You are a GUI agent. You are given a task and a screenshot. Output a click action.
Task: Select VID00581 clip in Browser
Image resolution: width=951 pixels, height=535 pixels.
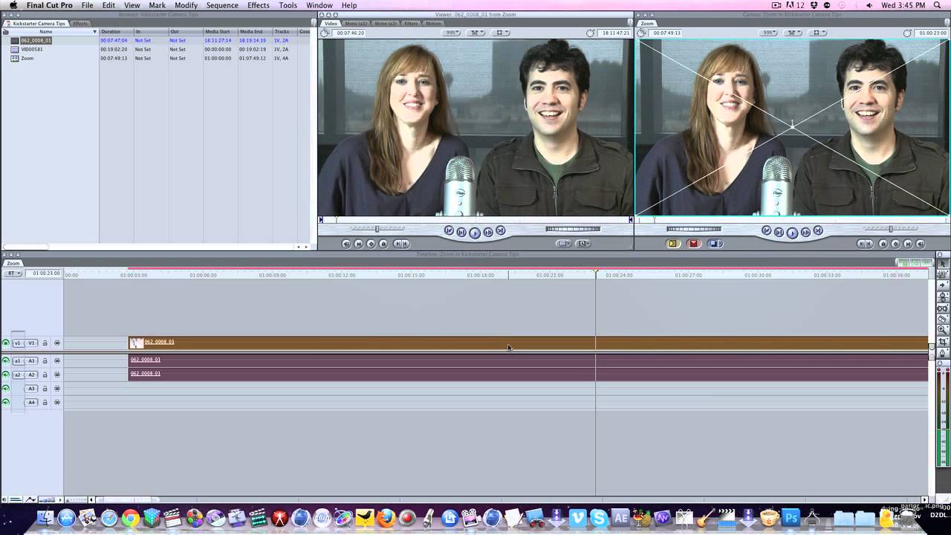coord(31,49)
